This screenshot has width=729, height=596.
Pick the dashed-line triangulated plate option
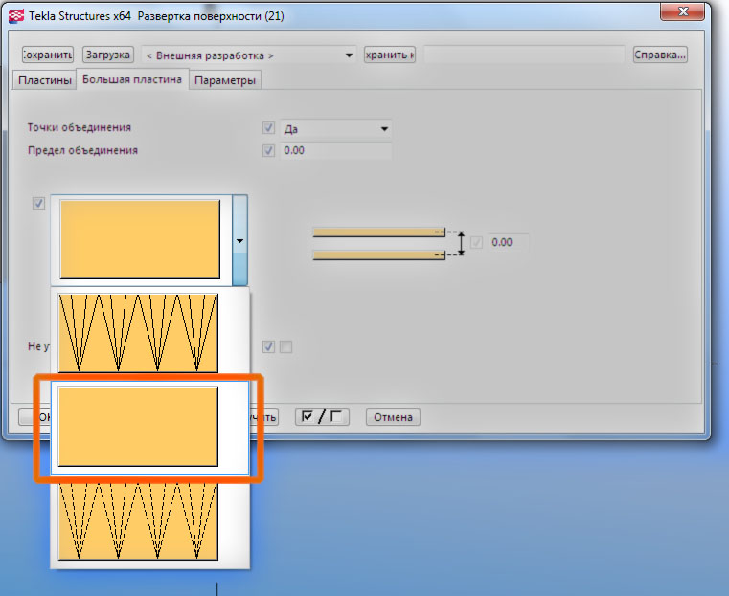(138, 519)
